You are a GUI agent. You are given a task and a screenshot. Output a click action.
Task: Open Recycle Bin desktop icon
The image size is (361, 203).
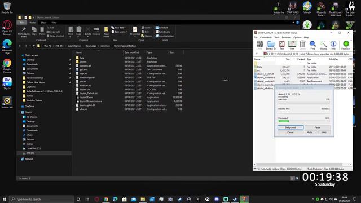point(7,7)
